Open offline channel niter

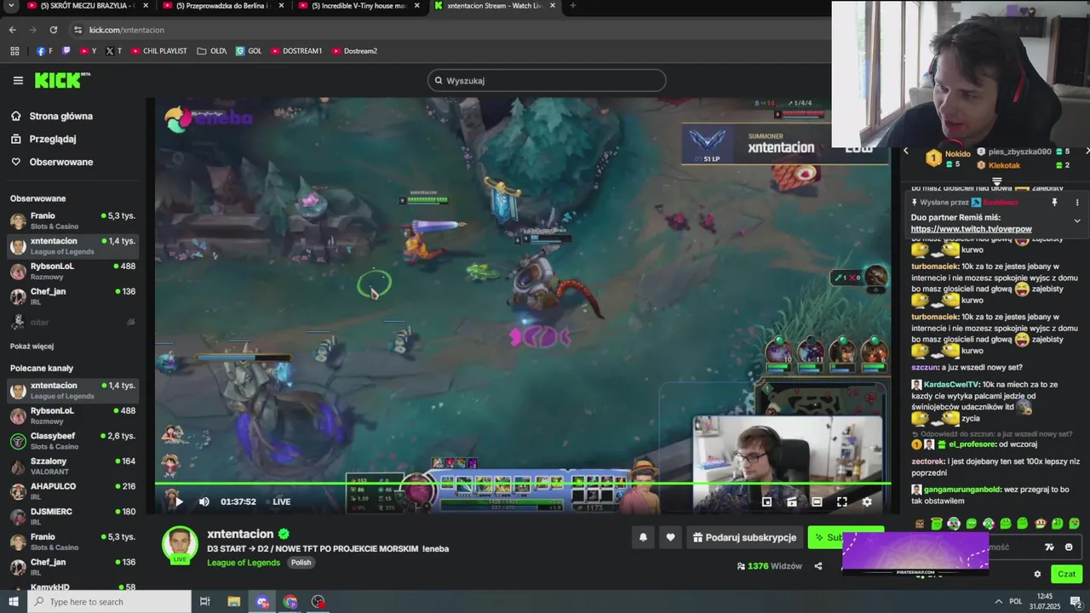tap(72, 322)
